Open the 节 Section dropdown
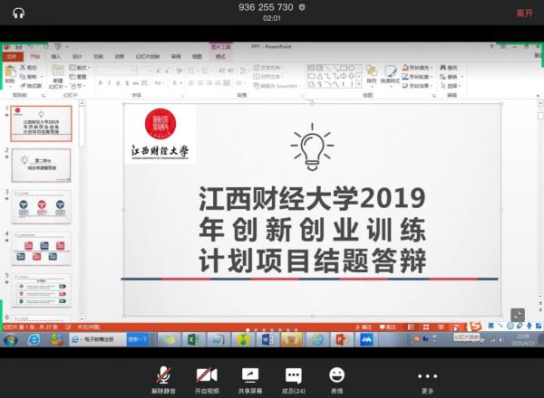 click(78, 86)
